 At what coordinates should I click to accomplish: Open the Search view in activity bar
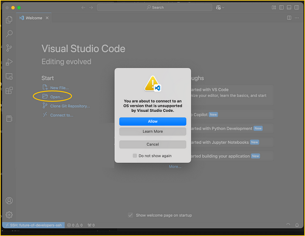click(9, 34)
